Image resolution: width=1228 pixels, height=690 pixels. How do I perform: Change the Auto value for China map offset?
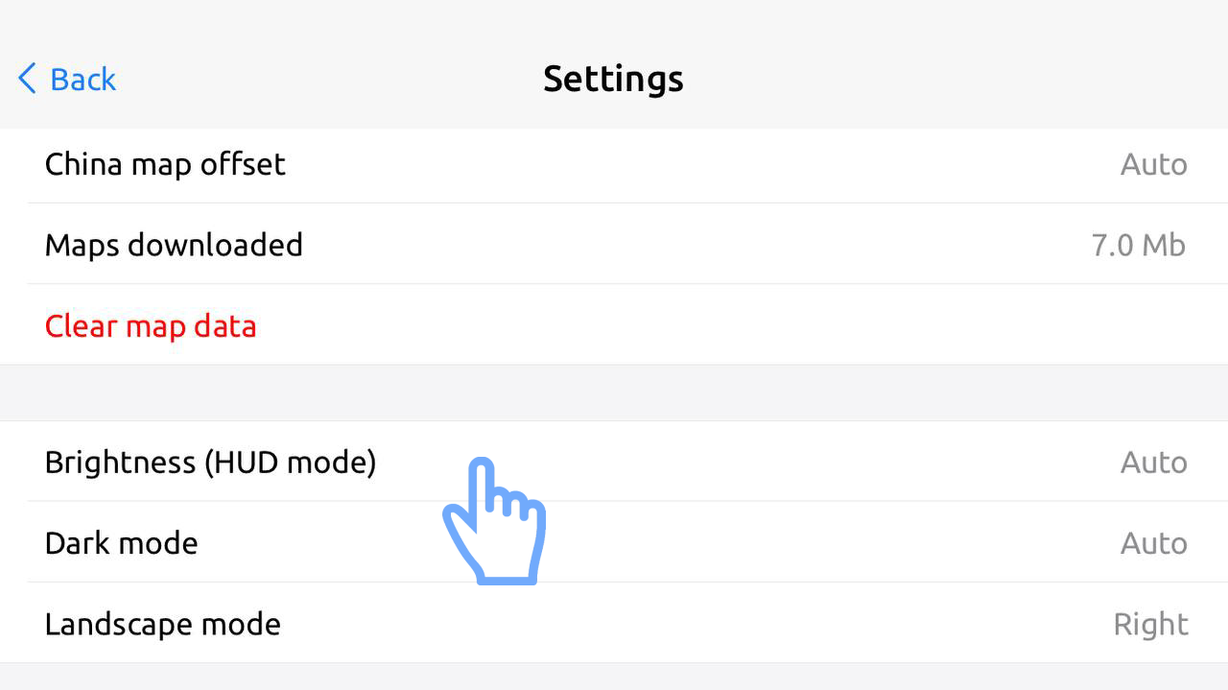point(1153,164)
